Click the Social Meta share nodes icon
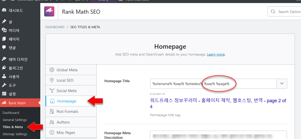 coord(52,91)
